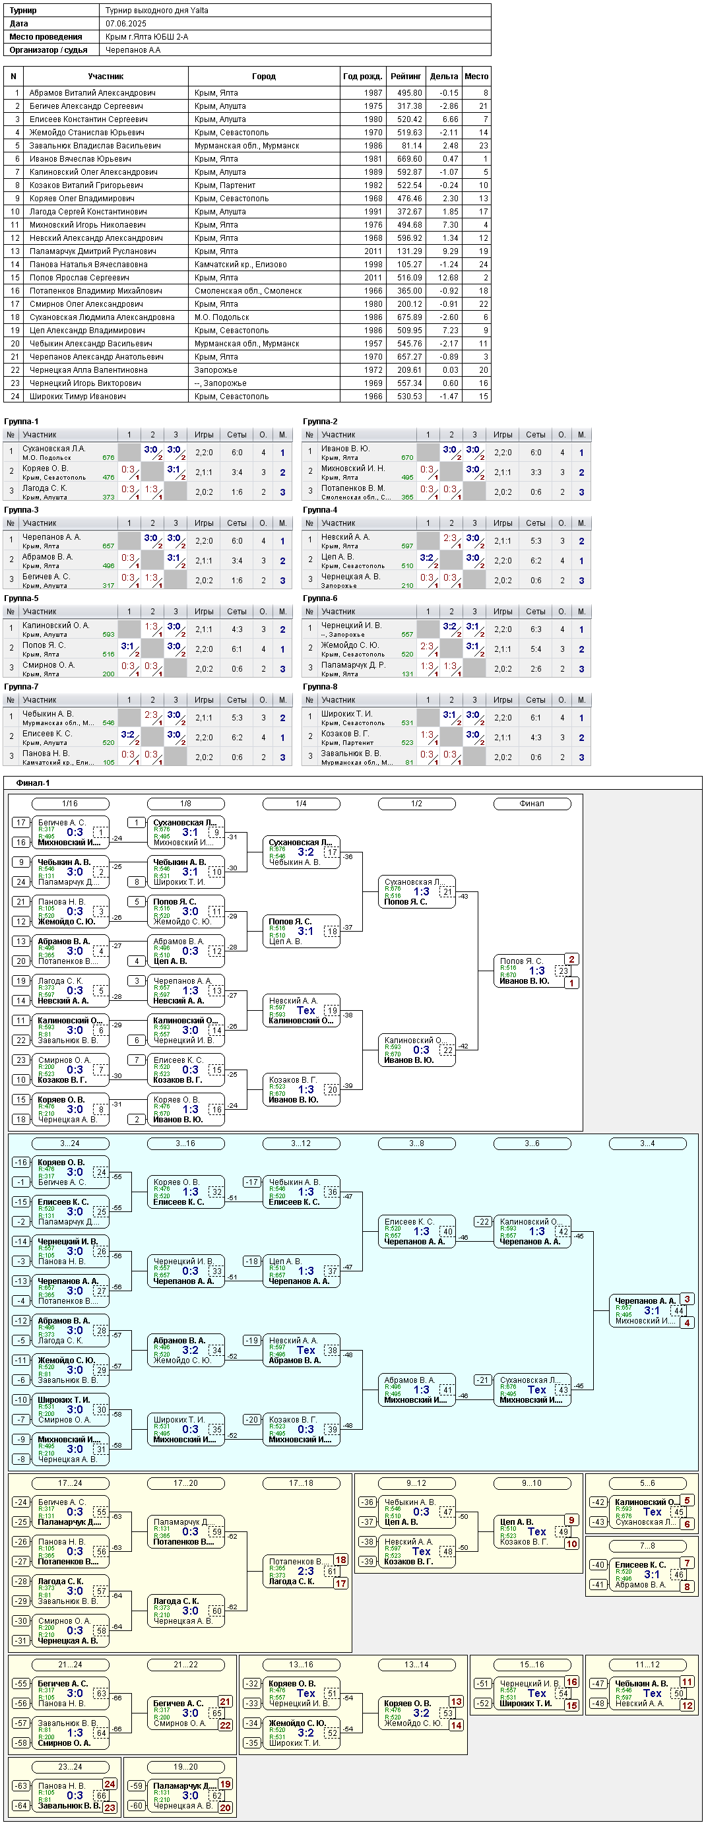706x1825 pixels.
Task: Click the "23...24" round label
Action: 70,1767
